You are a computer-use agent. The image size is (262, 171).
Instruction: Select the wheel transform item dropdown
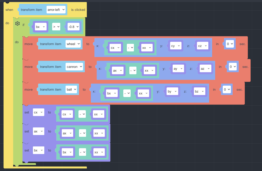pyautogui.click(x=73, y=44)
